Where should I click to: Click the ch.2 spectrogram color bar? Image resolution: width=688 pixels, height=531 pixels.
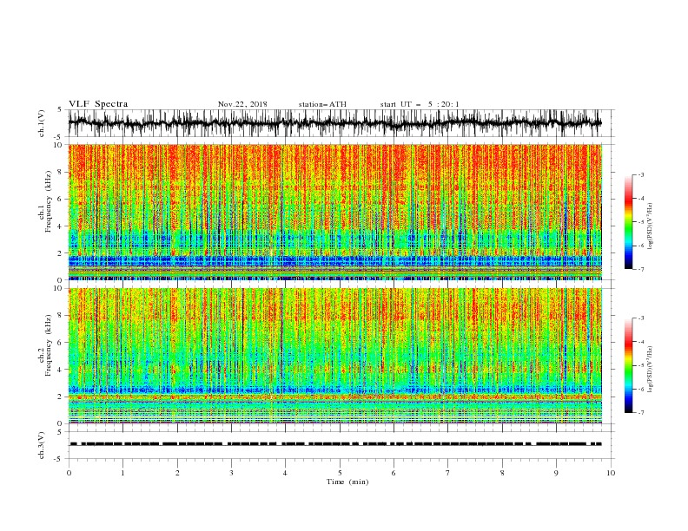coord(629,365)
